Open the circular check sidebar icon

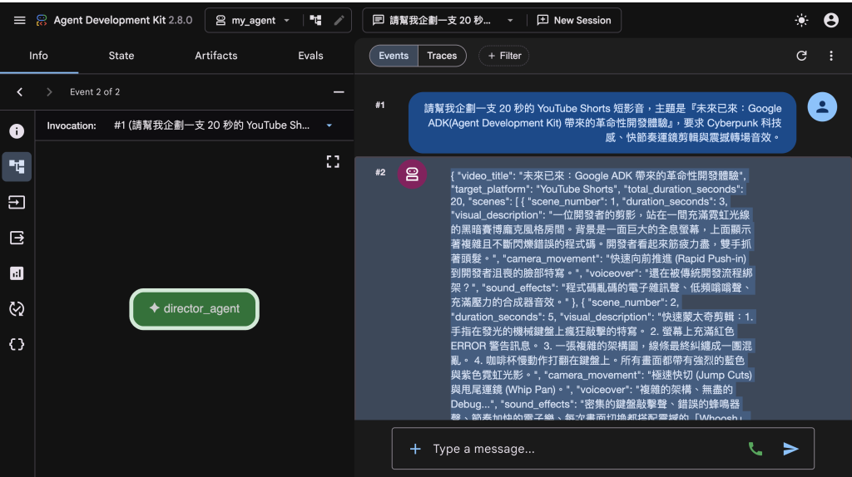[x=17, y=309]
